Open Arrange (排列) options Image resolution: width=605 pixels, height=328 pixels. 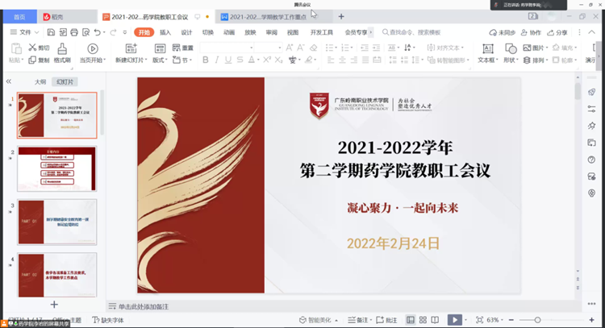point(535,60)
